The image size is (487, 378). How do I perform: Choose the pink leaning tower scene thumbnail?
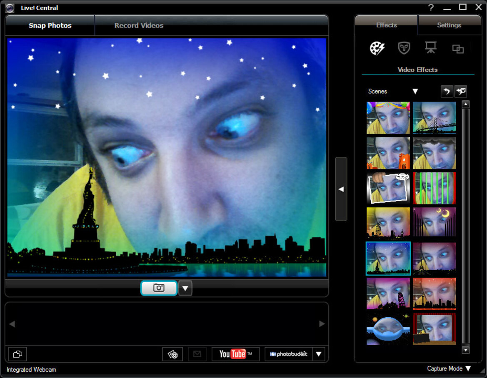[x=388, y=294]
